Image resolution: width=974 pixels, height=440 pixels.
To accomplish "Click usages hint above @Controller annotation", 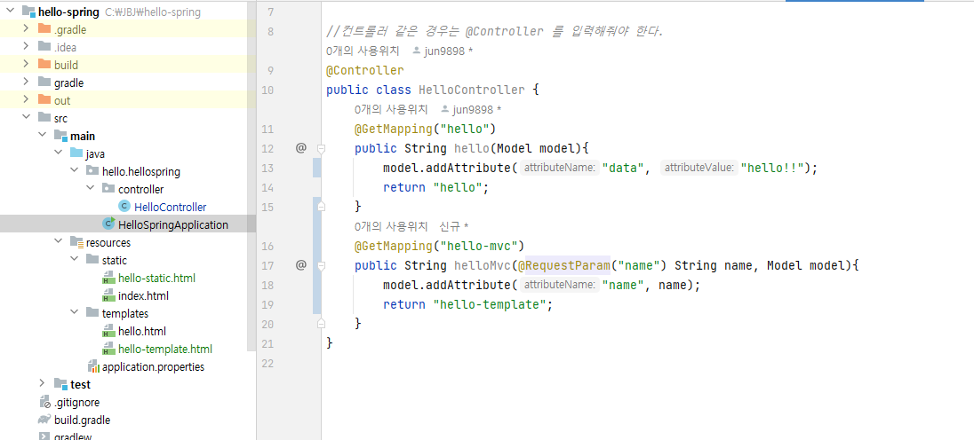I will (363, 51).
